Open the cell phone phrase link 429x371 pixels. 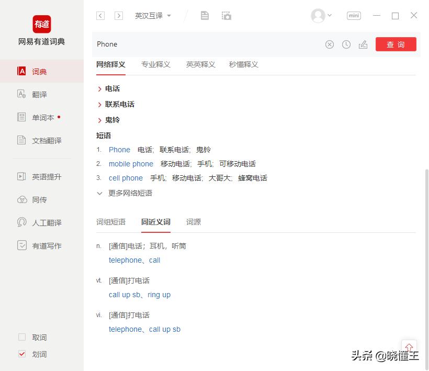pos(126,178)
